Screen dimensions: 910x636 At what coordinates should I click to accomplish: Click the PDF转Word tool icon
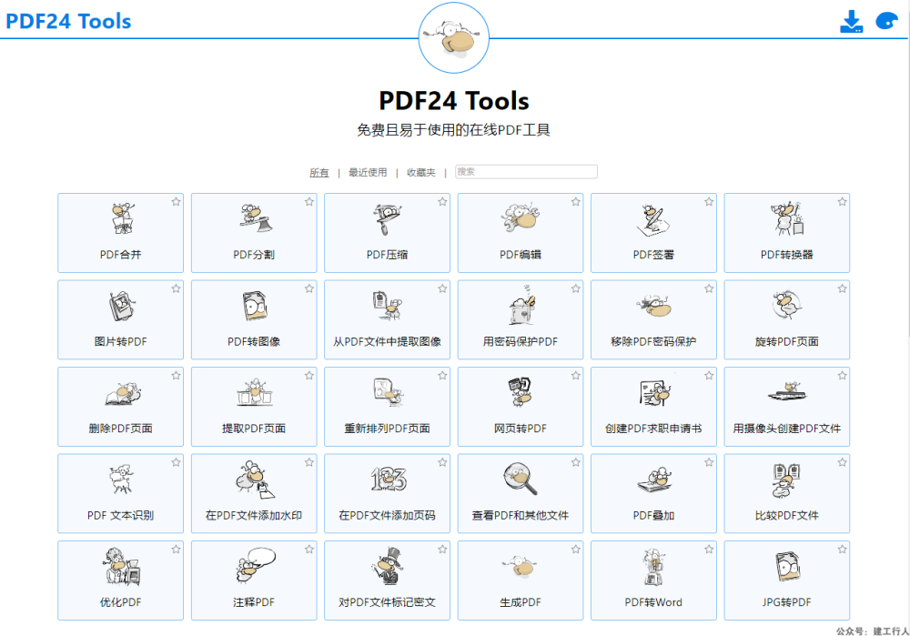point(654,567)
